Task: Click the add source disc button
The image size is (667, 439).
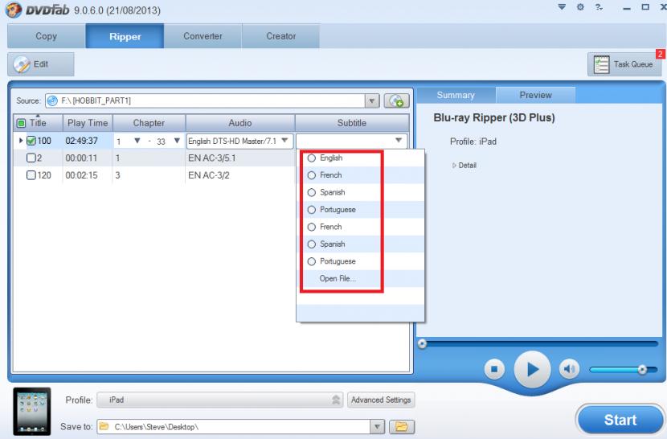Action: tap(396, 101)
